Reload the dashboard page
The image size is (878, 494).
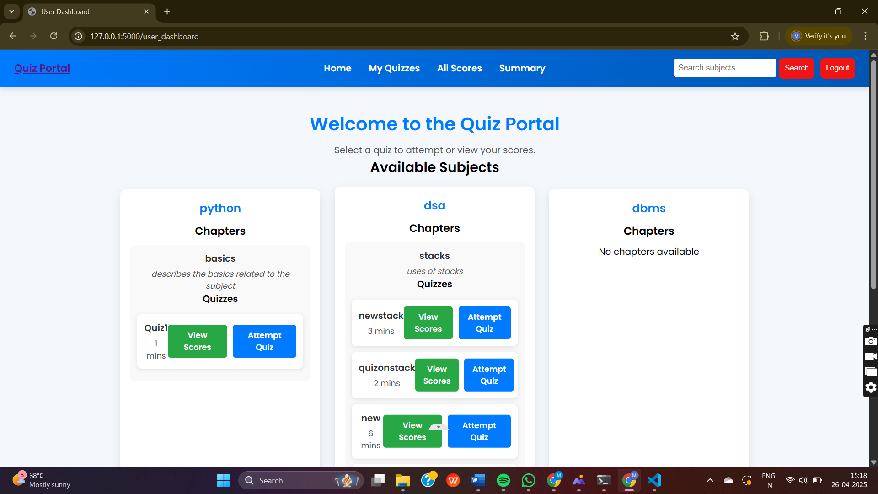coord(54,36)
